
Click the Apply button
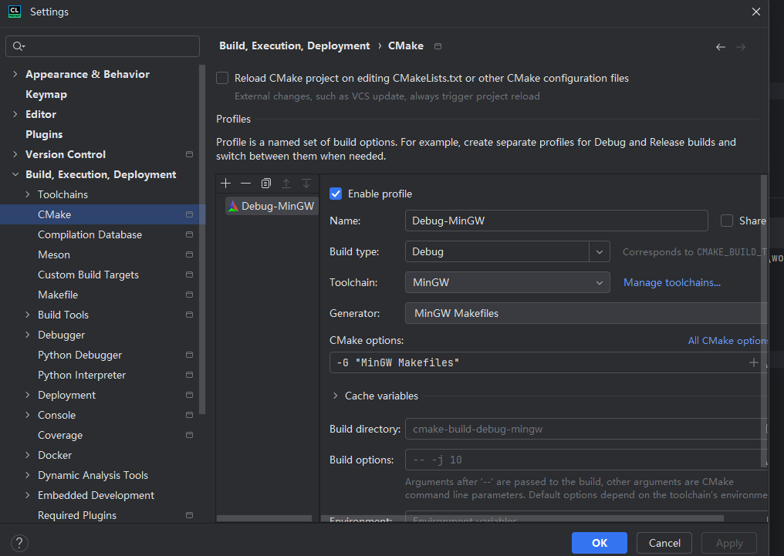[x=729, y=543]
